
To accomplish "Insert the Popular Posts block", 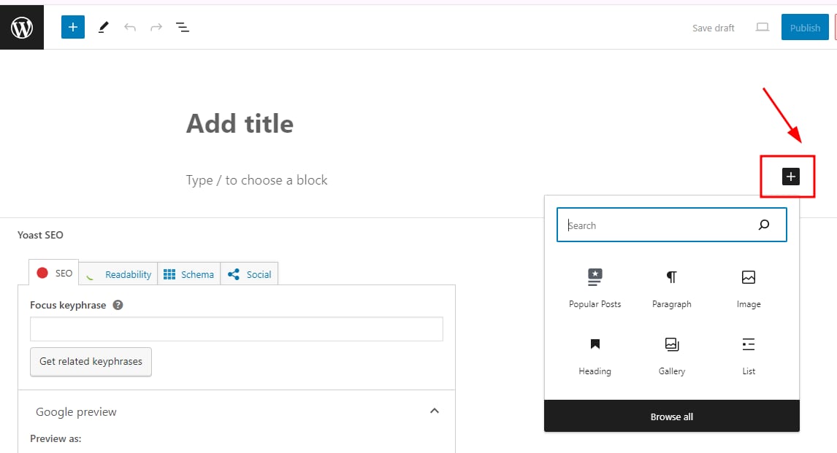I will coord(595,287).
